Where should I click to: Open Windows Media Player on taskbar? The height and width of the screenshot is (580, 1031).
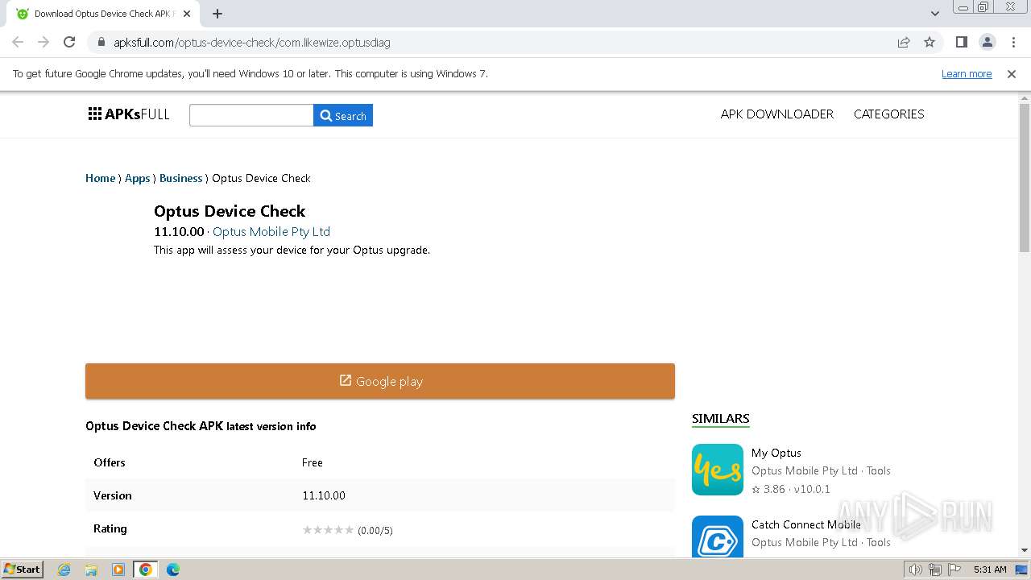118,570
